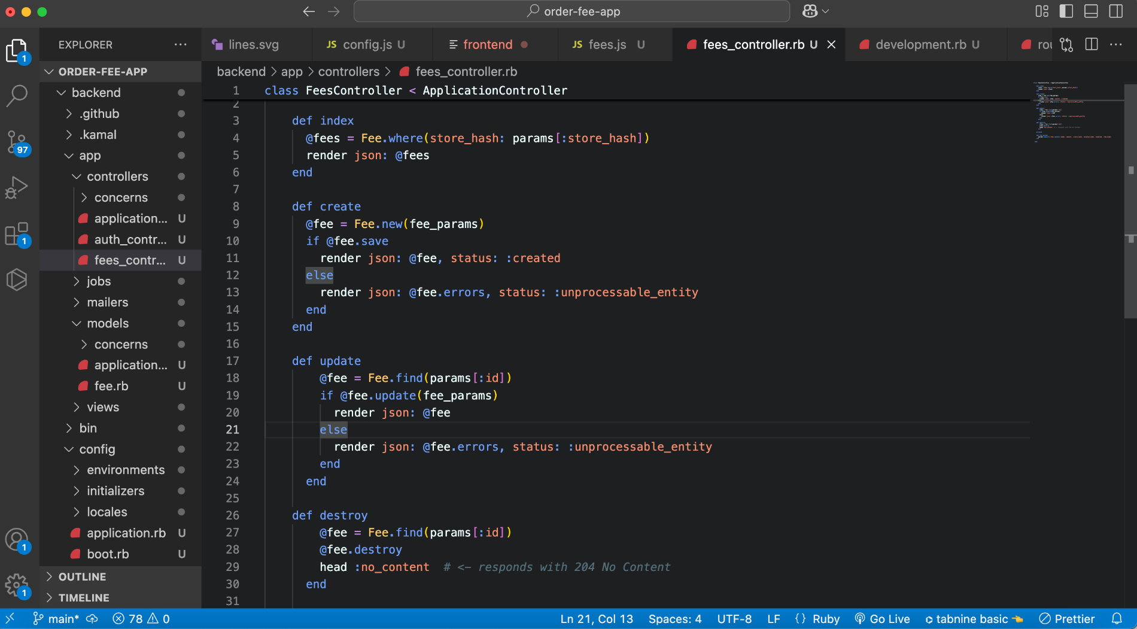
Task: Open the Accounts menu icon
Action: pos(17,540)
